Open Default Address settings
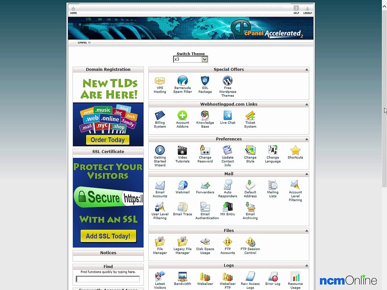The height and width of the screenshot is (290, 387). pos(250,189)
